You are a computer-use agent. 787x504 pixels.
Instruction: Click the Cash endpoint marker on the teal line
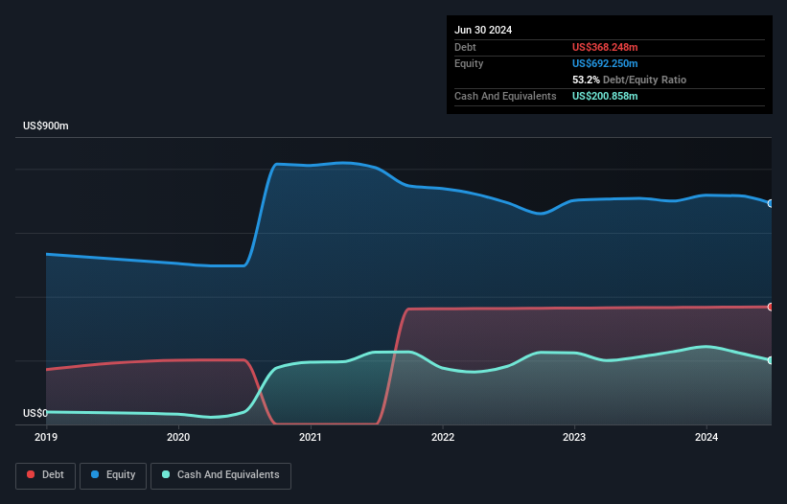coord(771,360)
